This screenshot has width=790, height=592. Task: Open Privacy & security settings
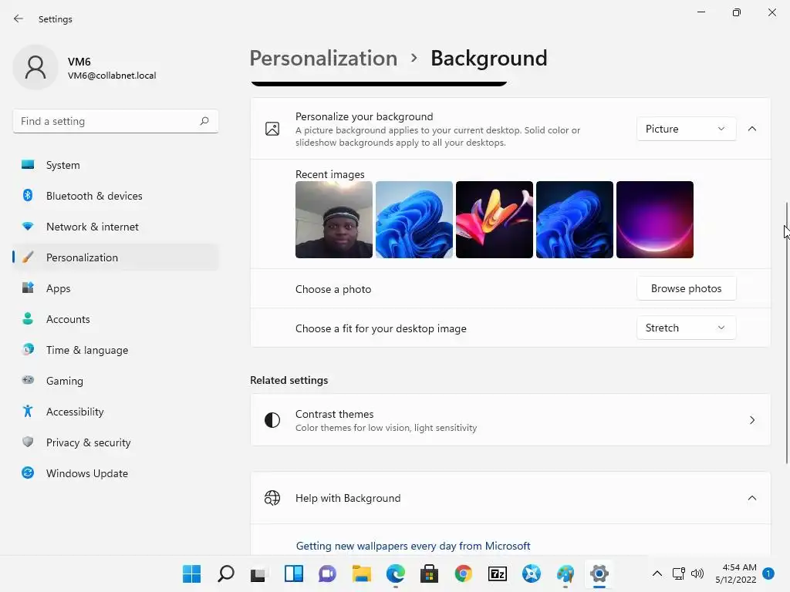point(116,442)
